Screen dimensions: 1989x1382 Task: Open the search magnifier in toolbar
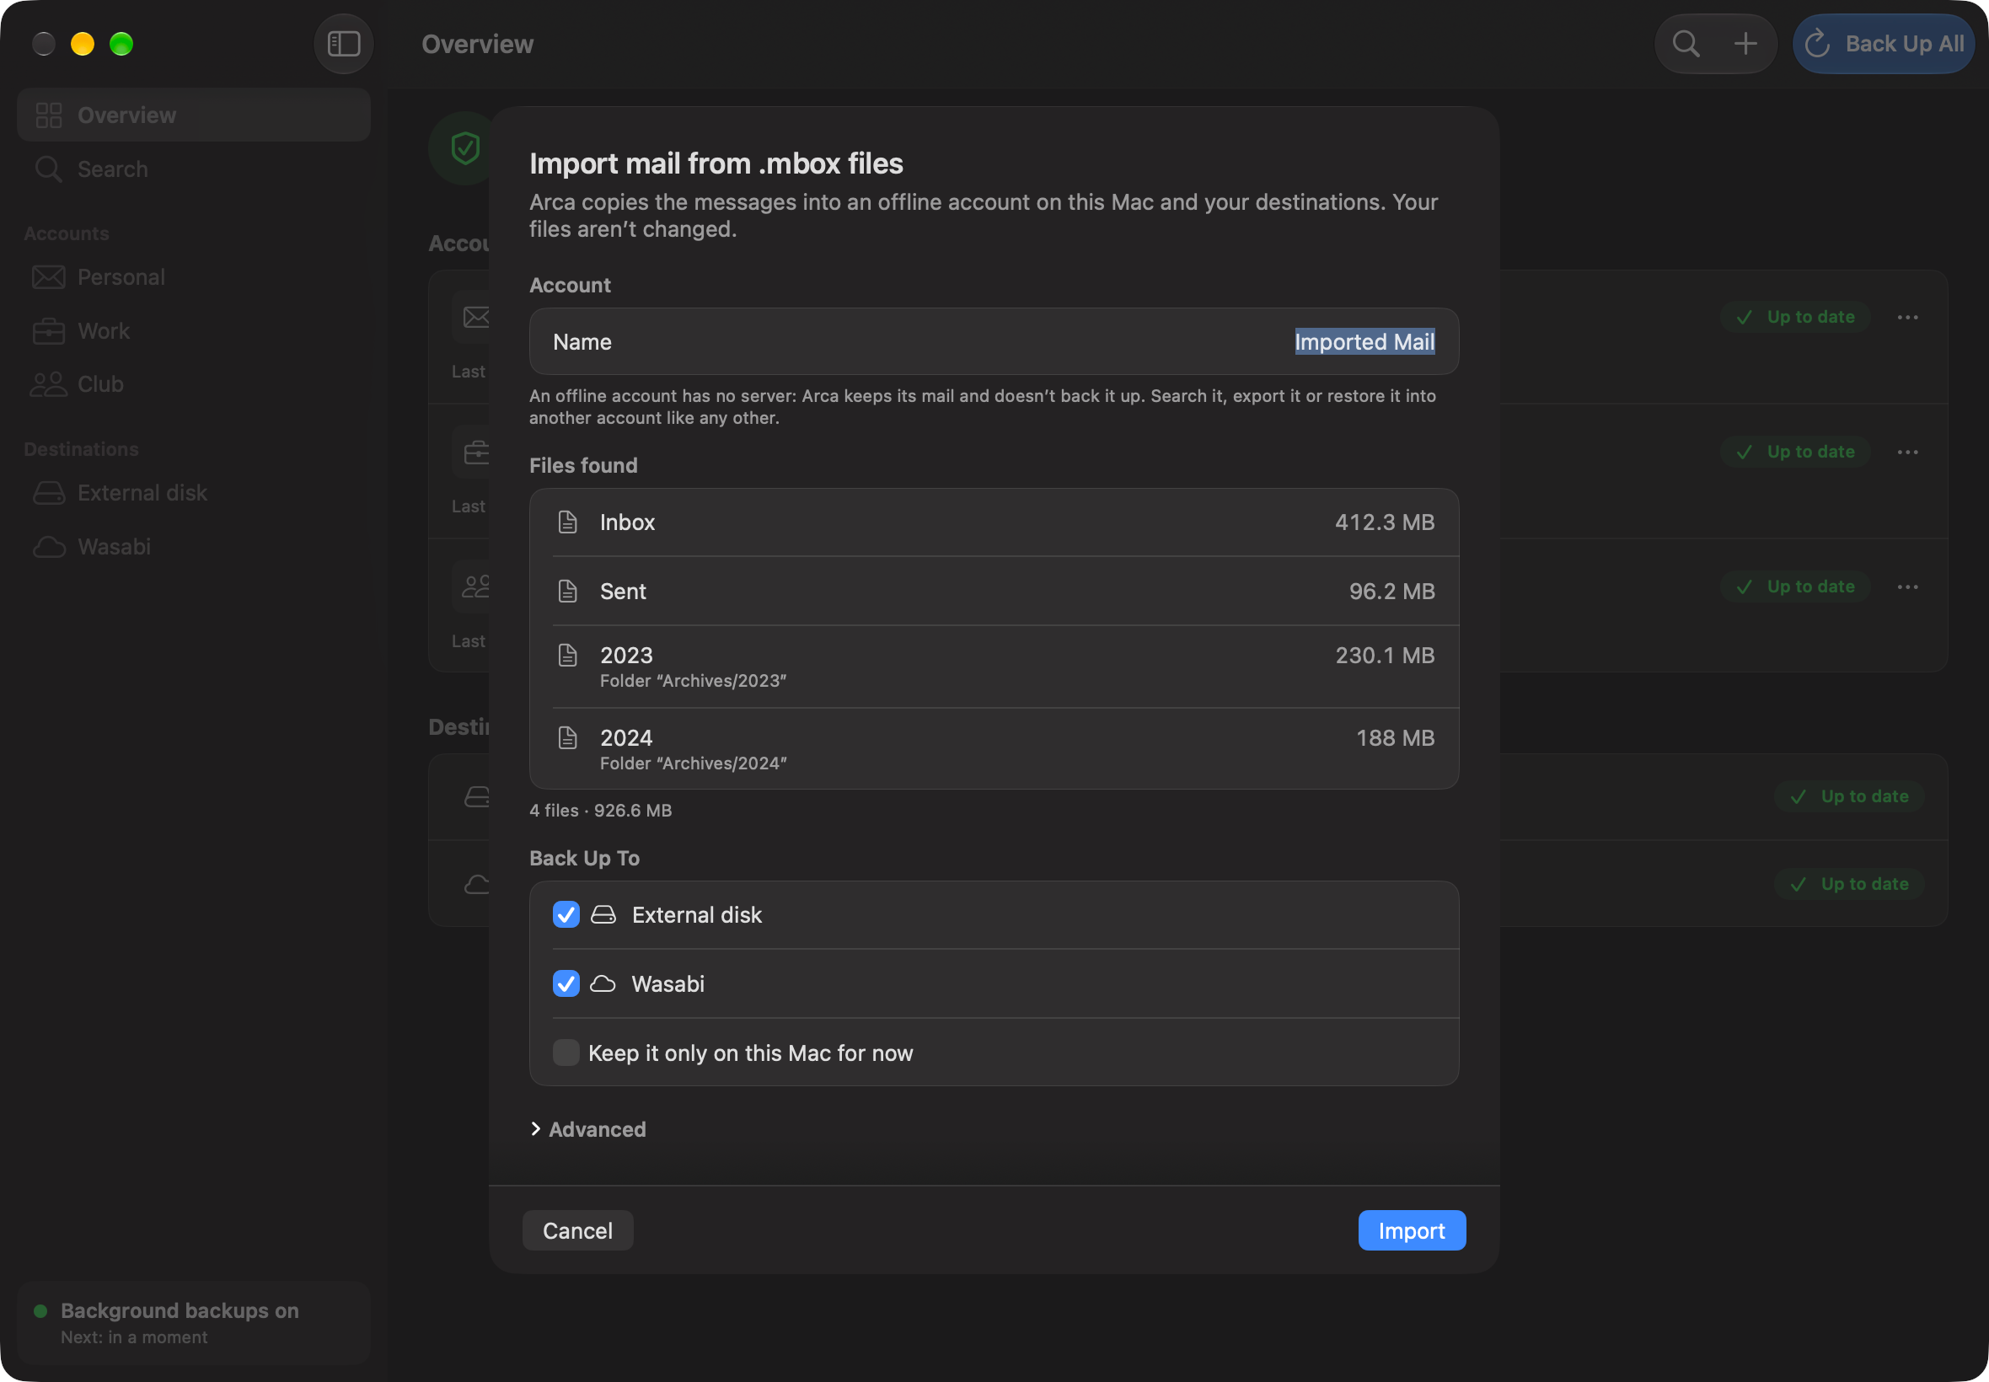[1685, 43]
